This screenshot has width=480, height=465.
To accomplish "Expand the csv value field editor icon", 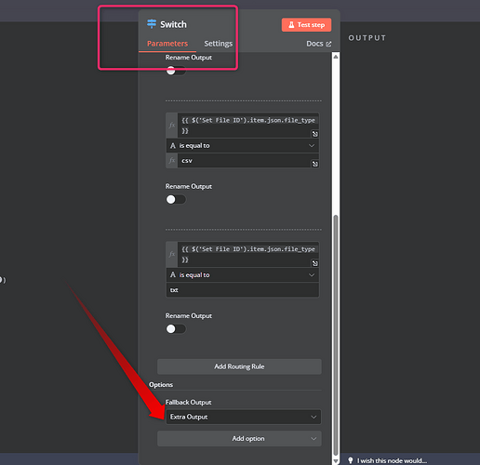I will pos(314,164).
